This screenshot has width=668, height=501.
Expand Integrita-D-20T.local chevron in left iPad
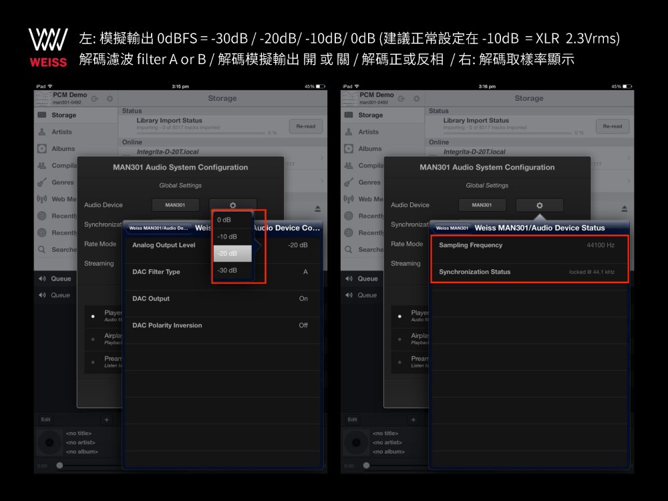click(321, 158)
